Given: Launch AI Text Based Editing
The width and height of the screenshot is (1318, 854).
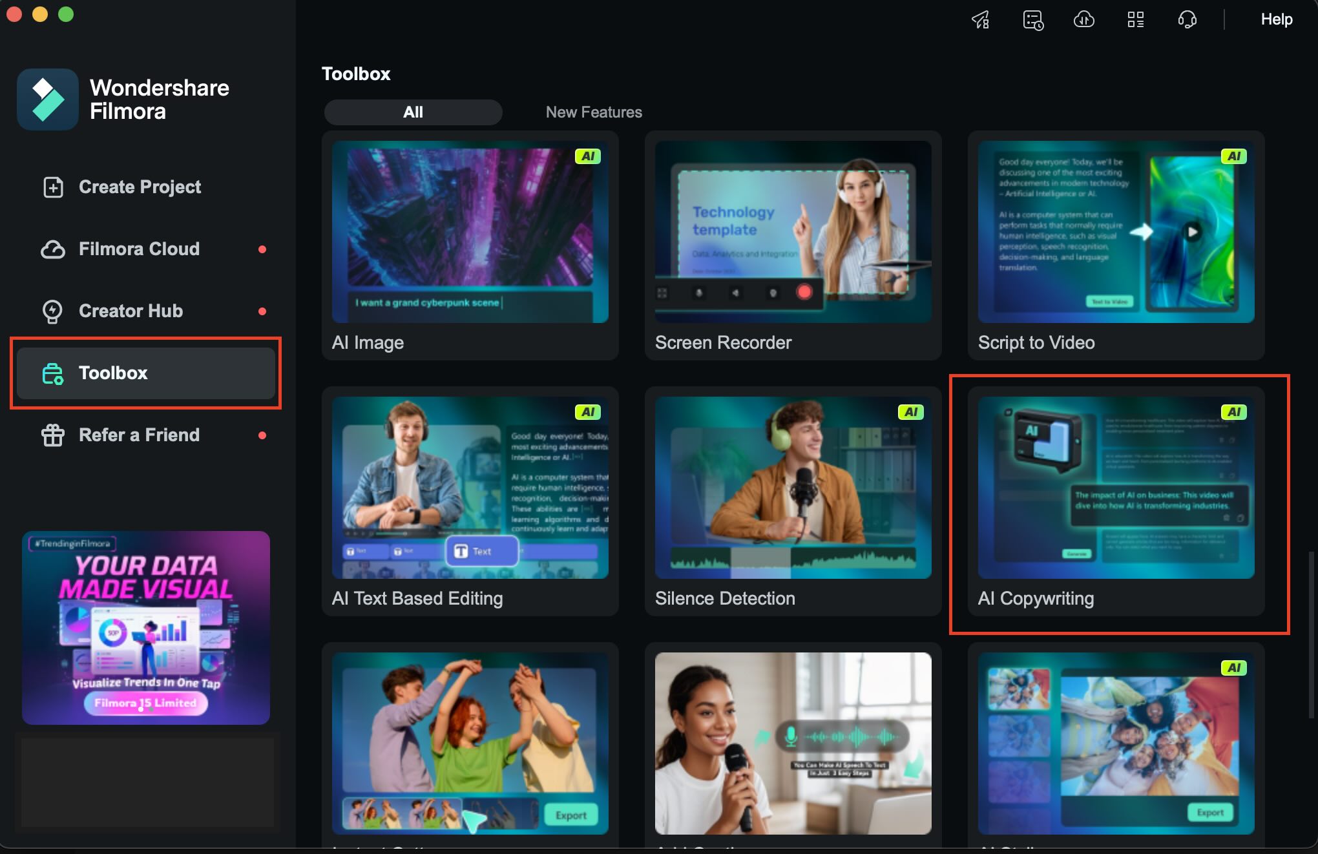Looking at the screenshot, I should coord(470,489).
